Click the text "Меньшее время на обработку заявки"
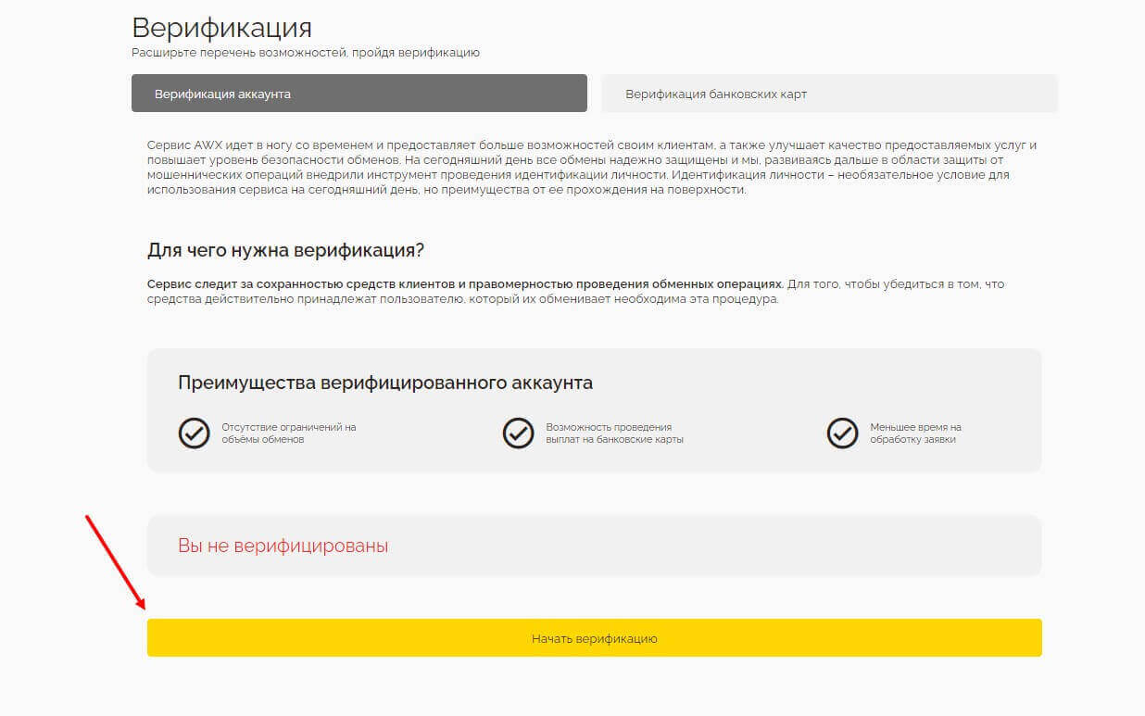The width and height of the screenshot is (1145, 716). coord(915,433)
